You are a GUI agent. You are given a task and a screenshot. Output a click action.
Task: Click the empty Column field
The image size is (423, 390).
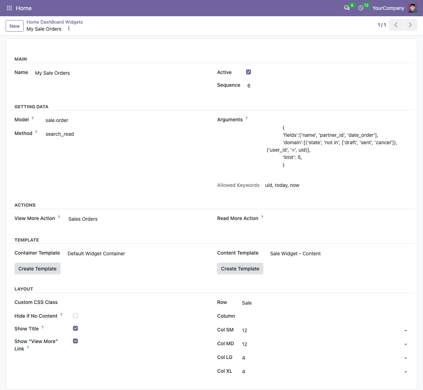click(325, 316)
